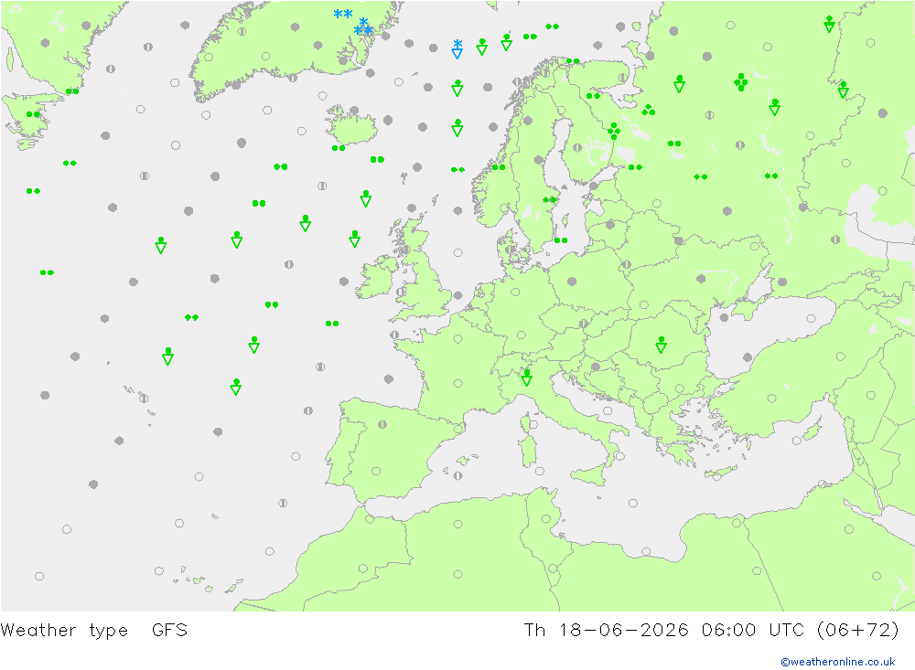This screenshot has height=670, width=915.
Task: Click the open circle on Corsica
Action: tap(533, 425)
